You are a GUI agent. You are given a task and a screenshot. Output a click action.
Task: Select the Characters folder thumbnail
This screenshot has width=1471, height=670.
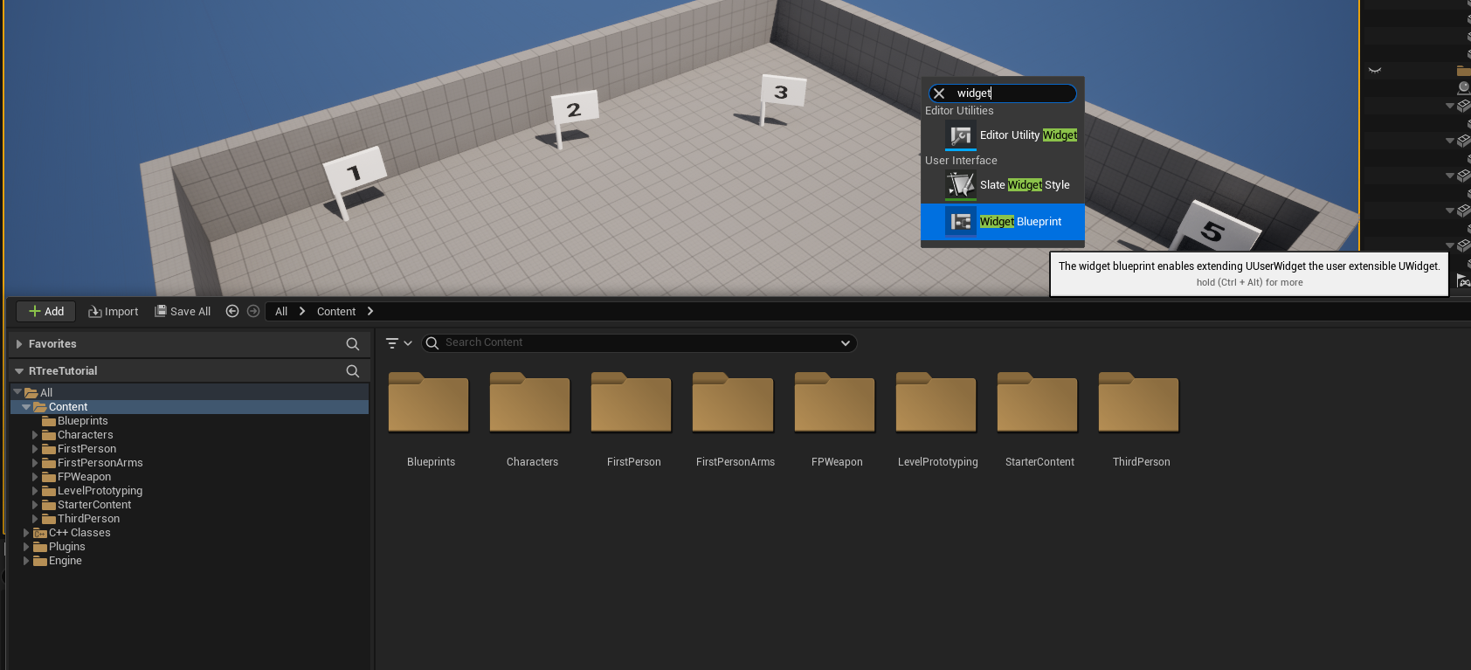coord(530,403)
